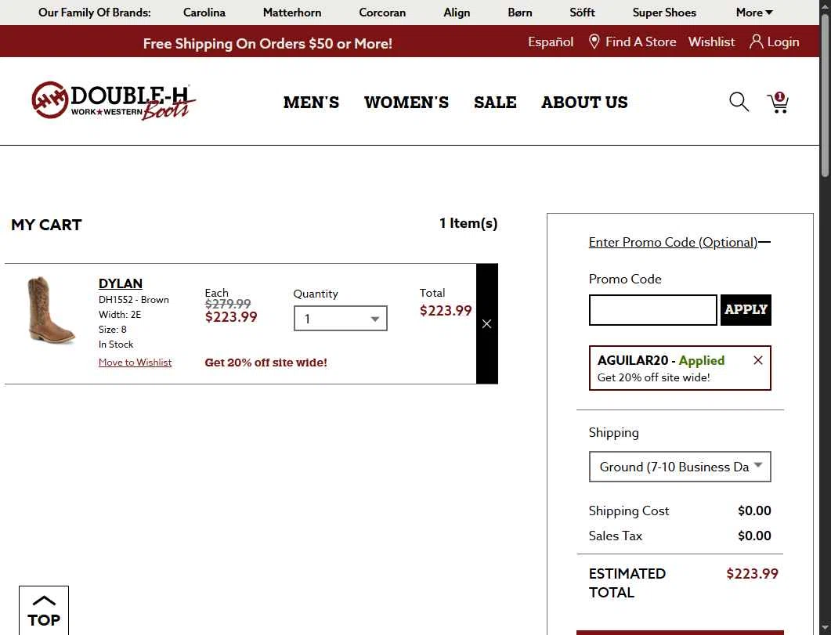Image resolution: width=831 pixels, height=635 pixels.
Task: Click the Login link text
Action: tap(782, 41)
